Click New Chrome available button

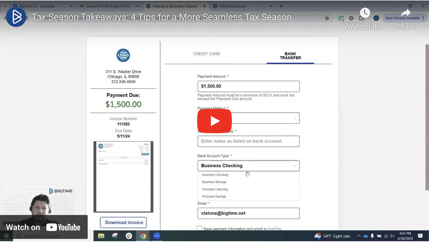point(402,18)
